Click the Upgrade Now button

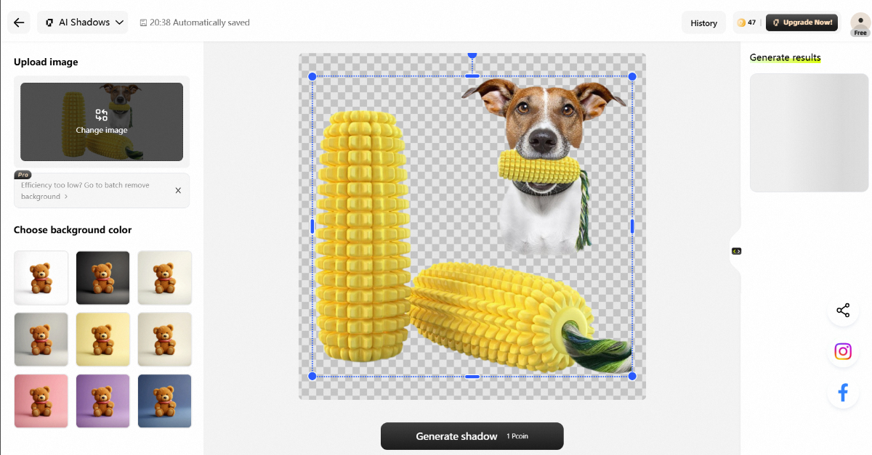(x=802, y=22)
